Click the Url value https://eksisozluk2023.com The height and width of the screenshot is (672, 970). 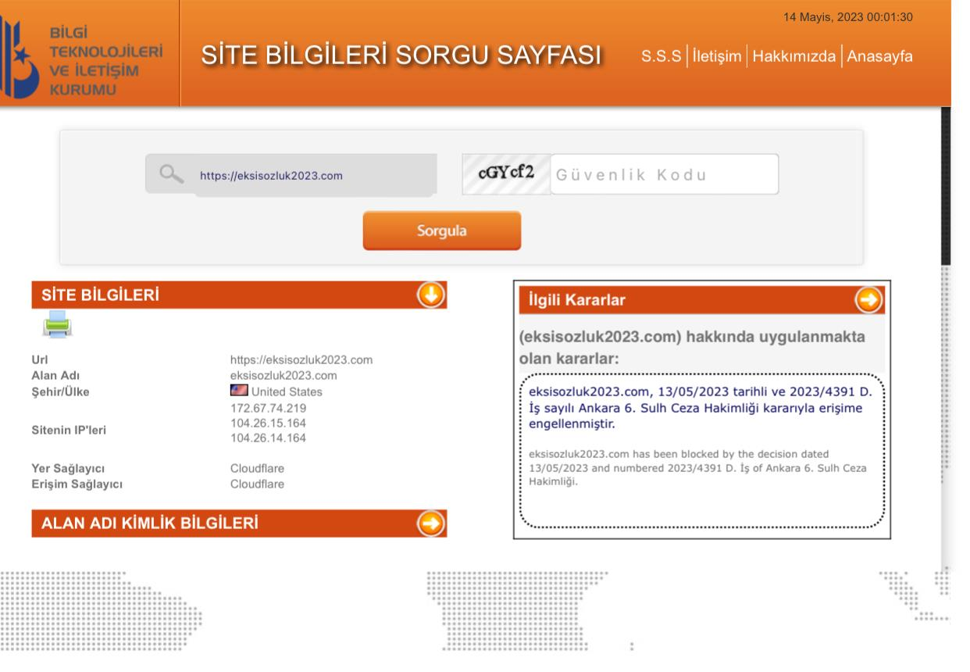301,360
